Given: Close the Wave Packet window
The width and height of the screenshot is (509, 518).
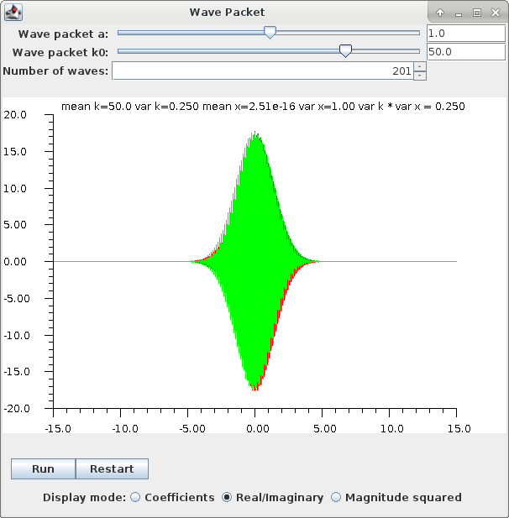Looking at the screenshot, I should coord(496,13).
